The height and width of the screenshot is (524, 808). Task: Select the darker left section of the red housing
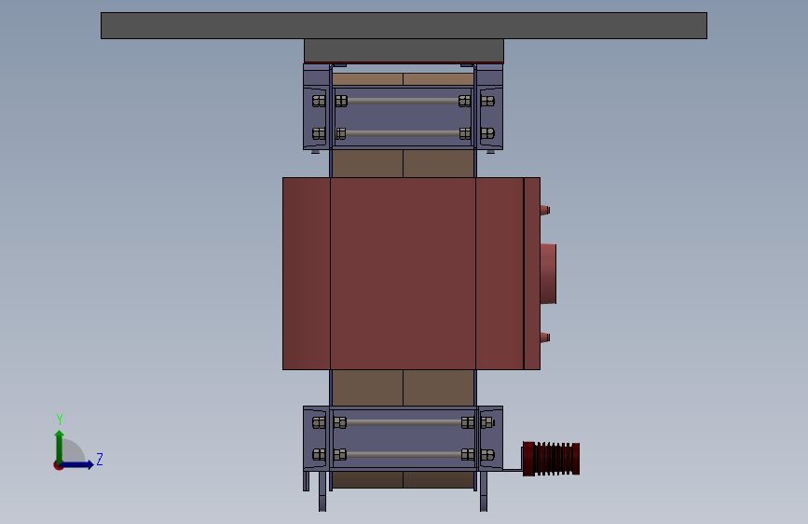[x=307, y=273]
